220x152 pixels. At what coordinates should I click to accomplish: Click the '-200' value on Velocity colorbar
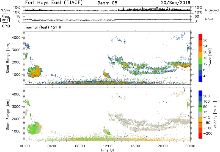click(208, 133)
